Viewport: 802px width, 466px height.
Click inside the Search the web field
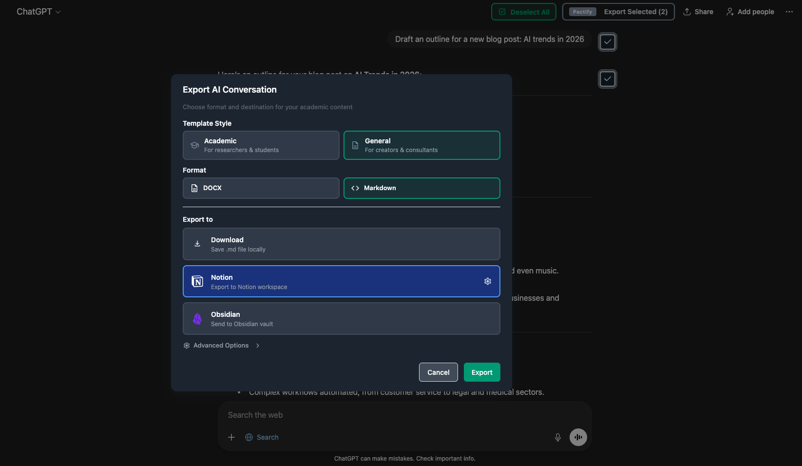pos(341,415)
